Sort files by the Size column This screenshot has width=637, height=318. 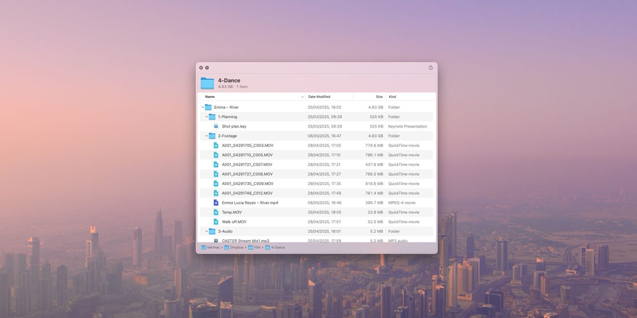pyautogui.click(x=379, y=97)
